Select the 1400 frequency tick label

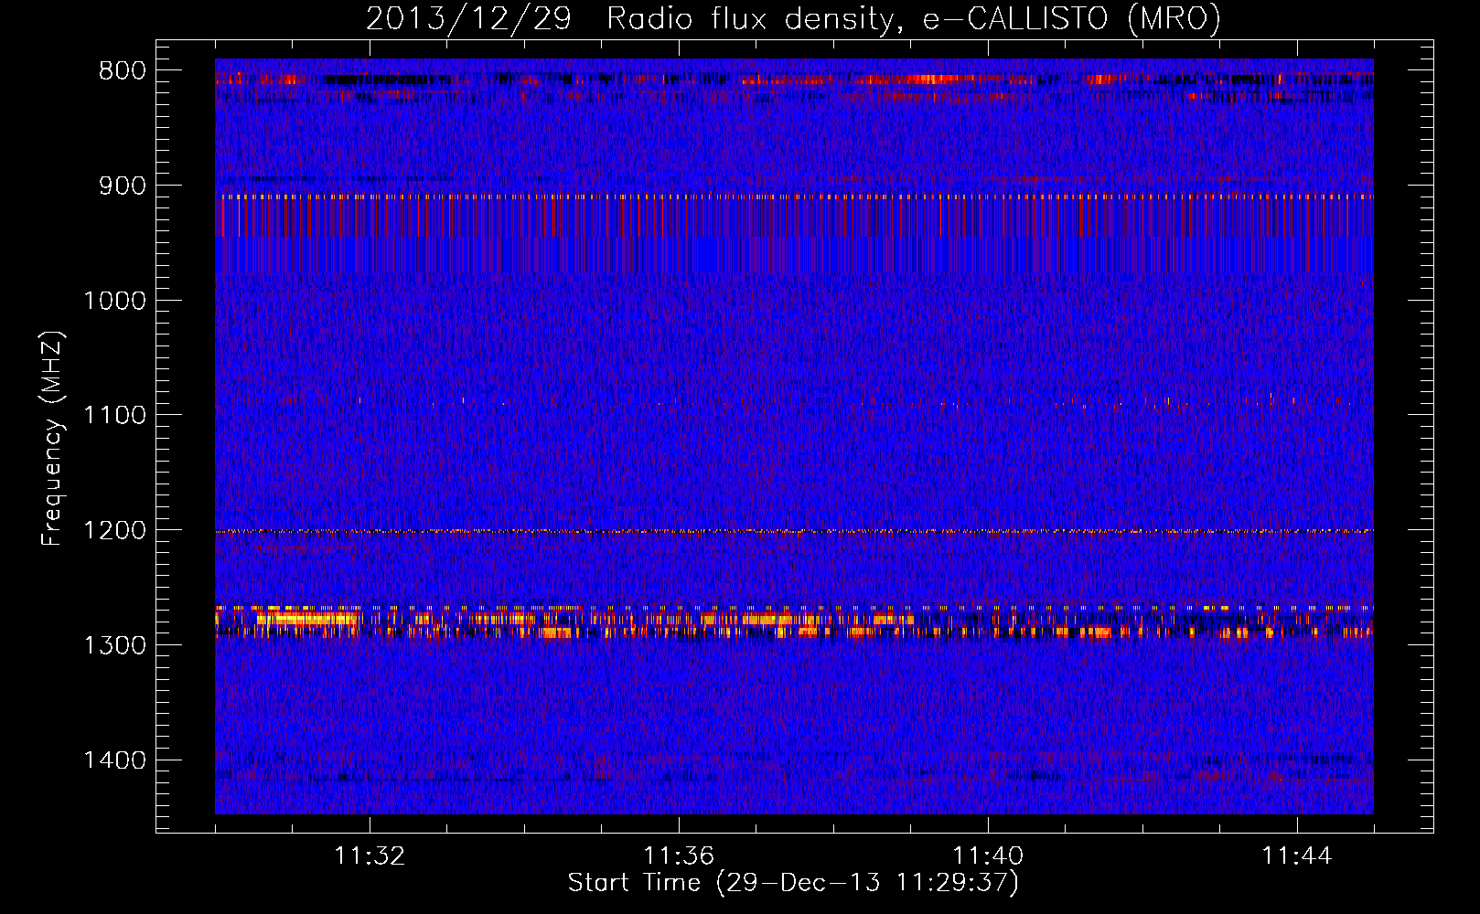pyautogui.click(x=115, y=760)
